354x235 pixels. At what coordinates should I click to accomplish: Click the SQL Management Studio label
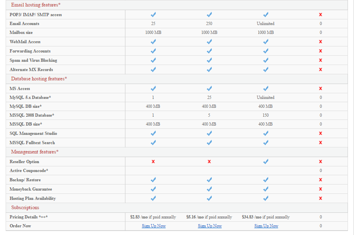(33, 133)
